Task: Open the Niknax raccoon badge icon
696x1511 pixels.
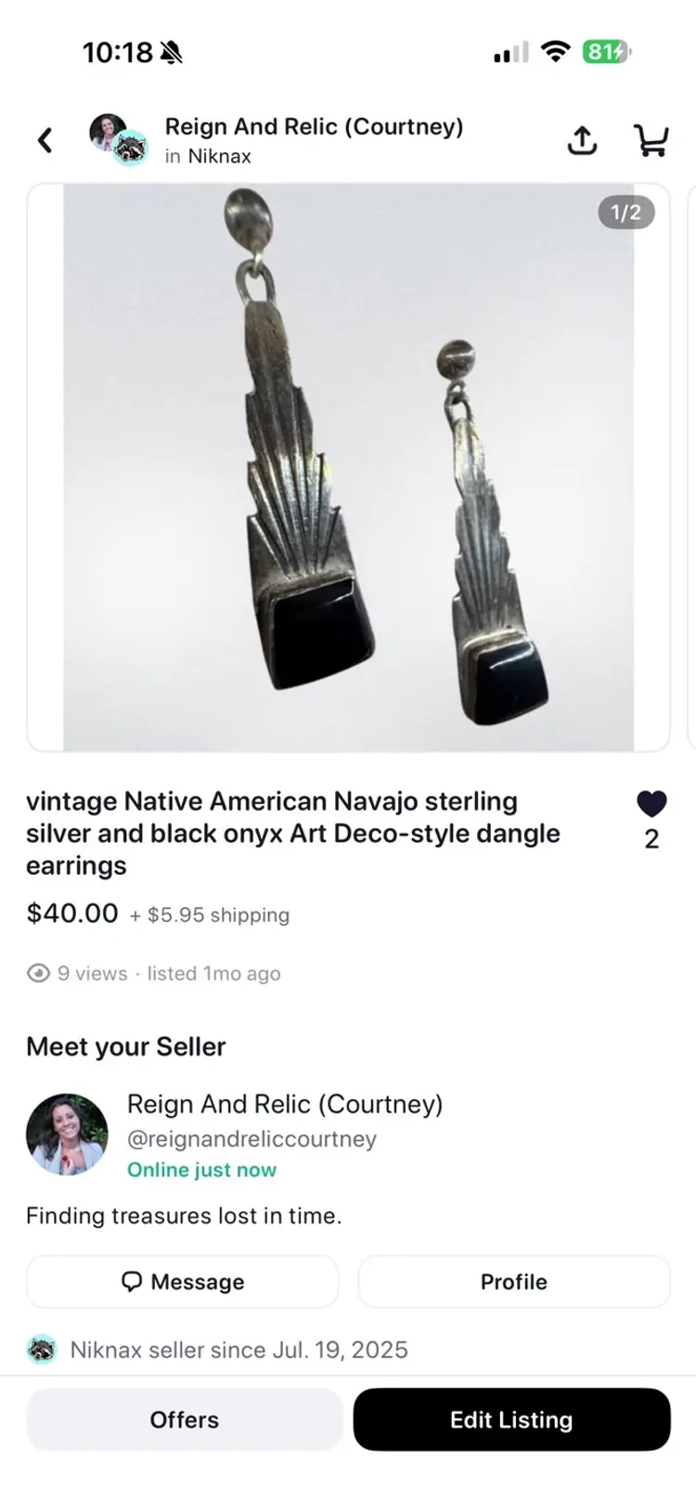Action: [41, 1350]
